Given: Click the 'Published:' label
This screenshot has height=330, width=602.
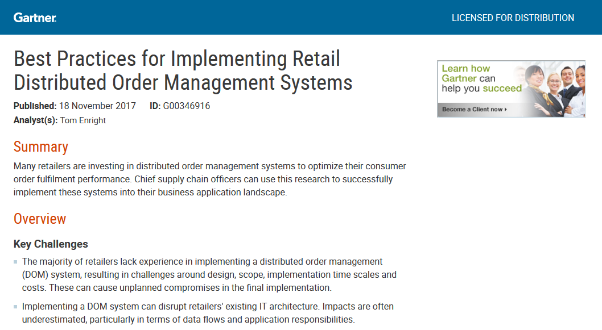Looking at the screenshot, I should tap(35, 106).
